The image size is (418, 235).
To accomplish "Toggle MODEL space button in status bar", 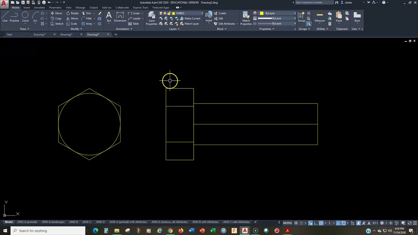I will coord(288,223).
